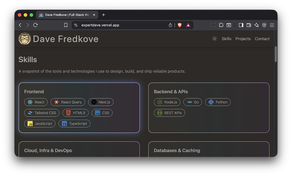292x176 pixels.
Task: Open the browser hamburger menu
Action: [x=272, y=25]
